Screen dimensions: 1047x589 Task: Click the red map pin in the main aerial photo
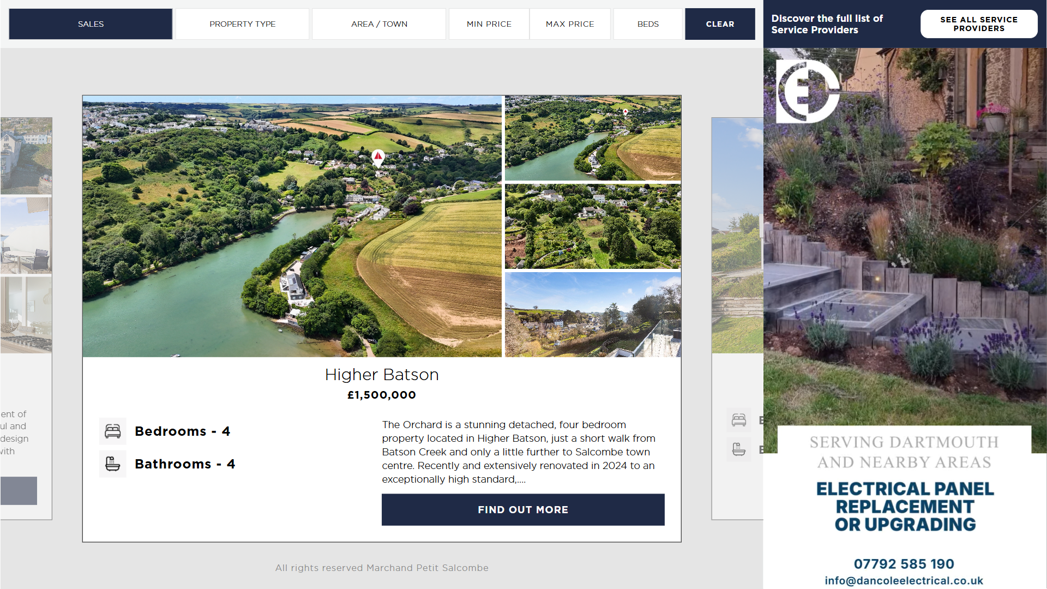[378, 158]
